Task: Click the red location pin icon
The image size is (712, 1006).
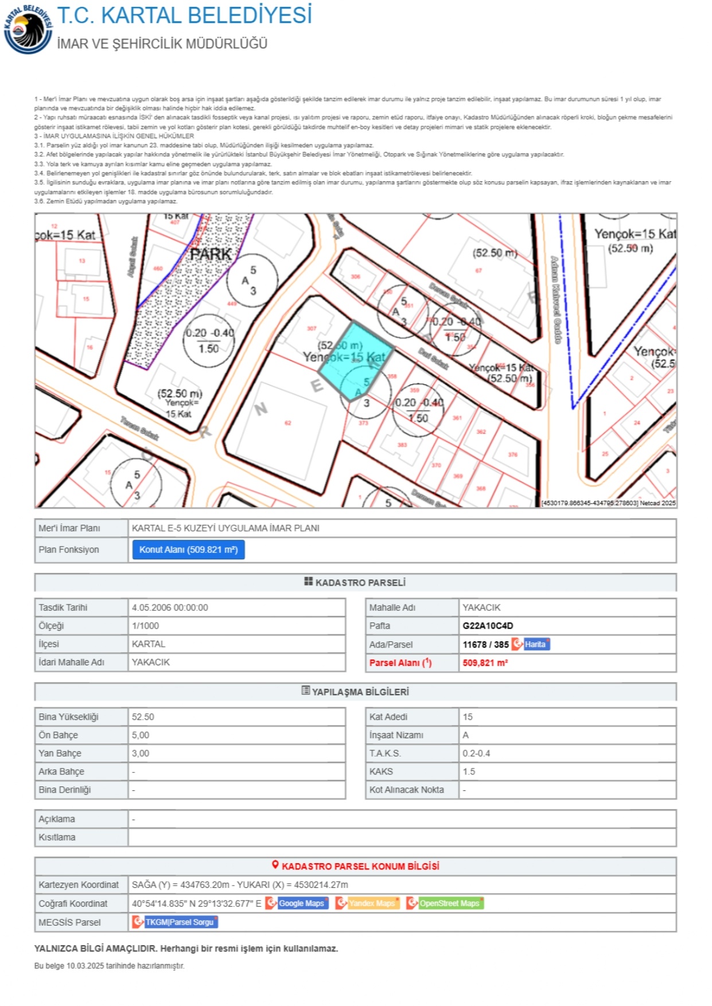Action: (275, 865)
